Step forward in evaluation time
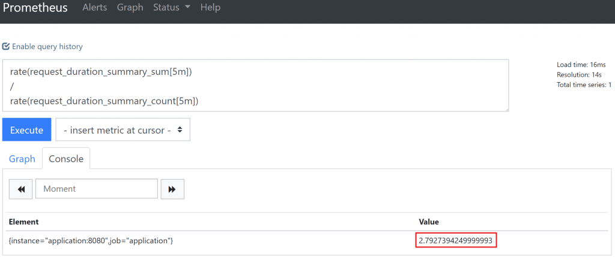 [x=172, y=189]
